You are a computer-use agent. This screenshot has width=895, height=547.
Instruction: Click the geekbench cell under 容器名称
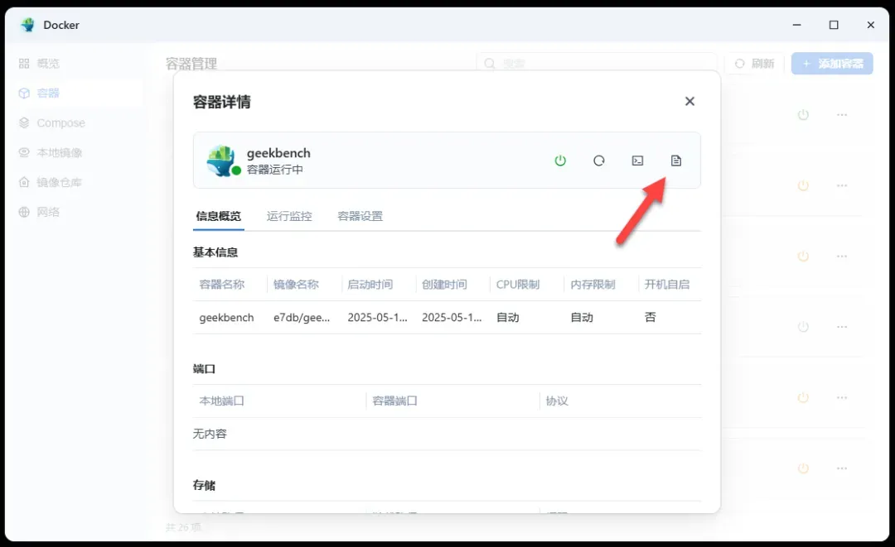pos(226,318)
